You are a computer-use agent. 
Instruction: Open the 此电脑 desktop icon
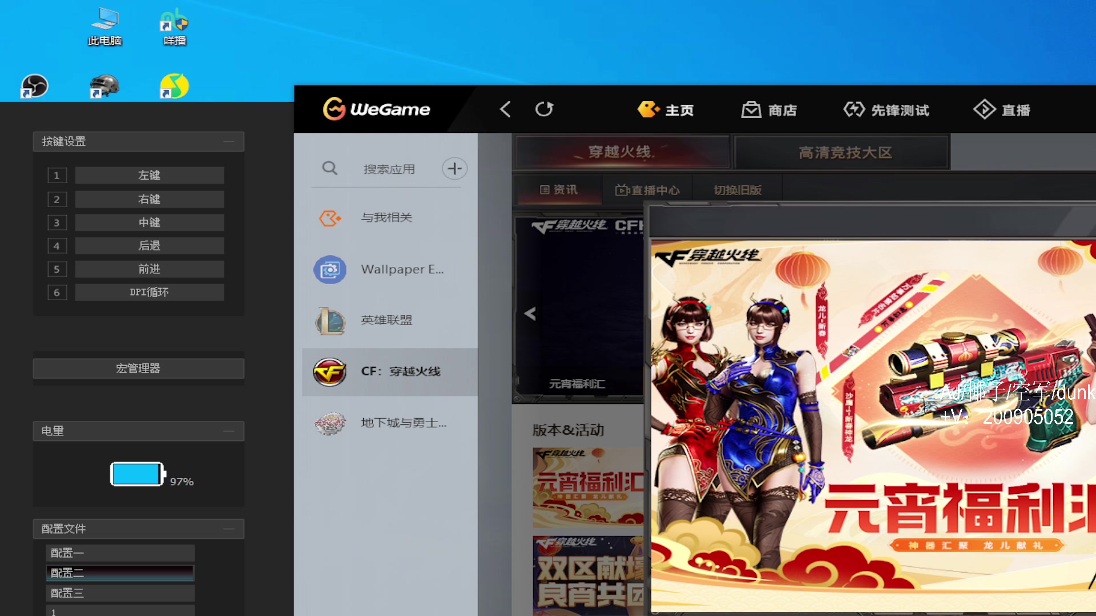pyautogui.click(x=105, y=26)
